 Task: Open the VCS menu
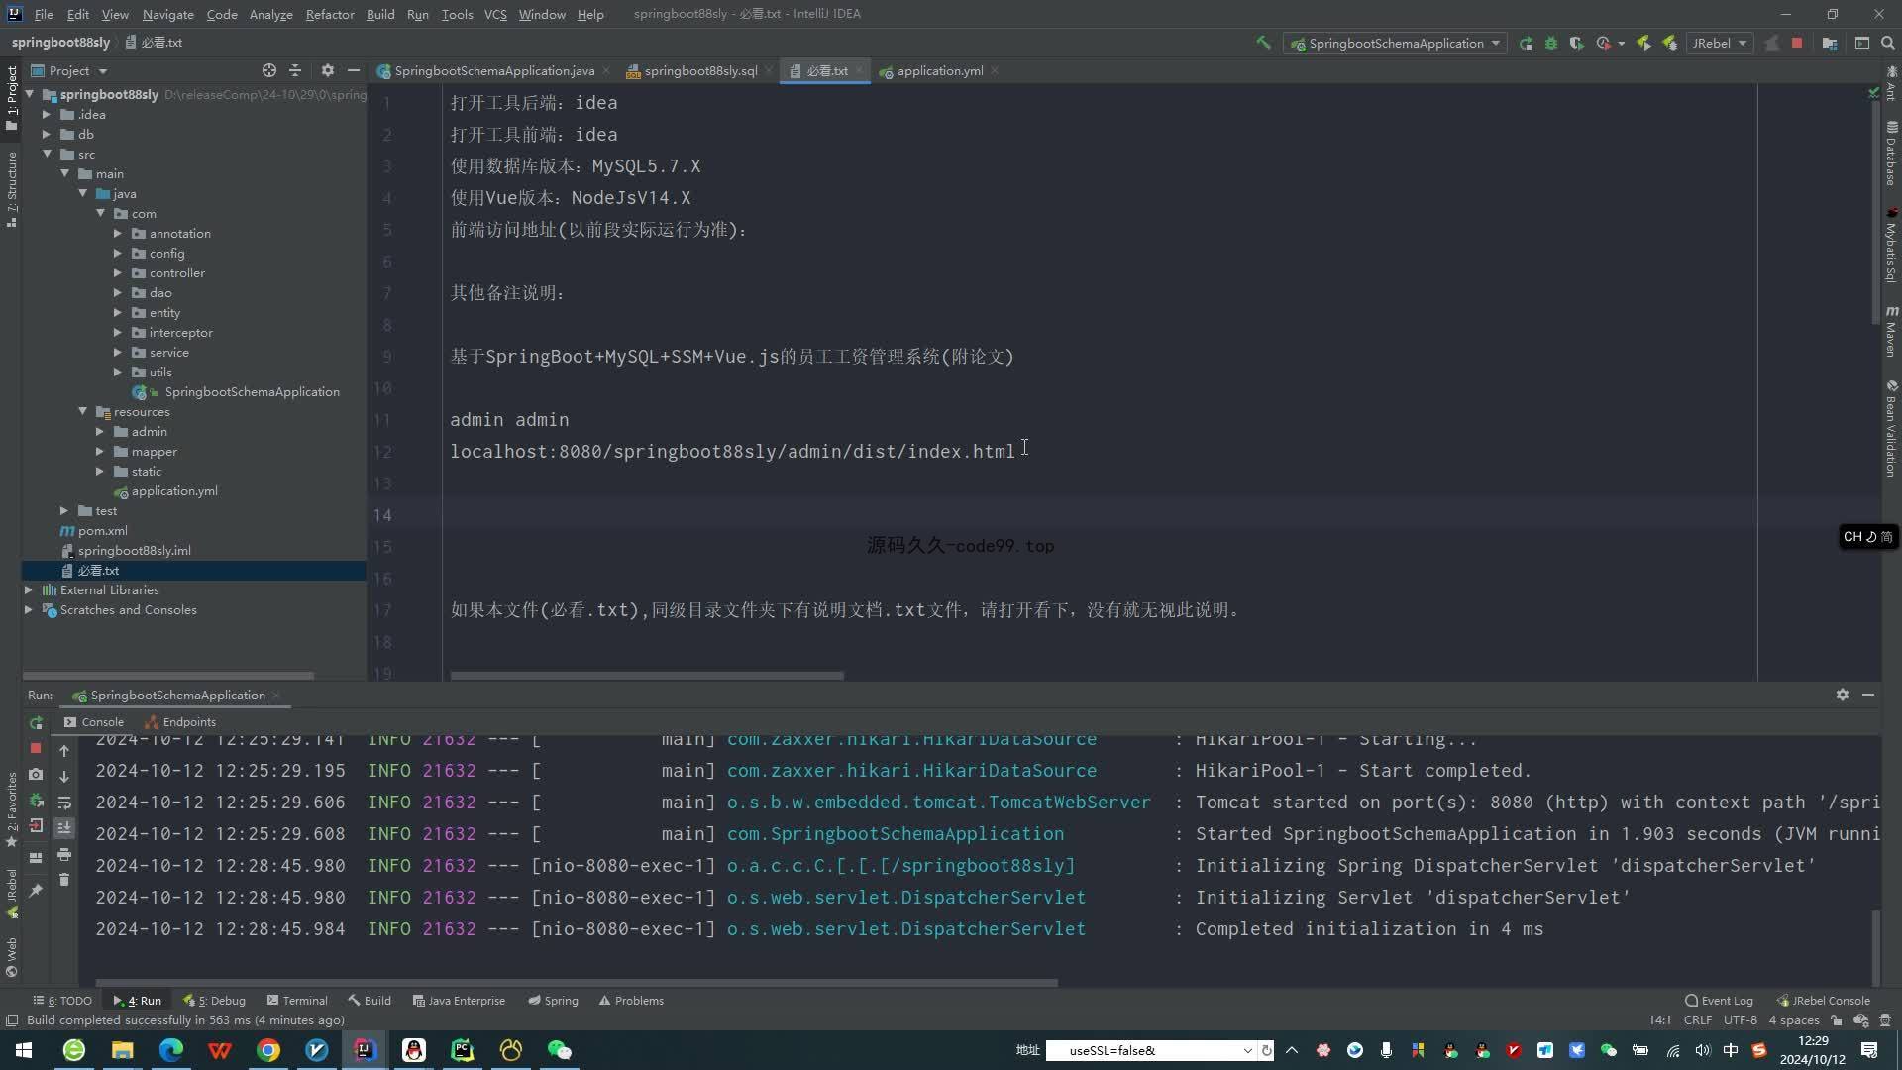[495, 14]
